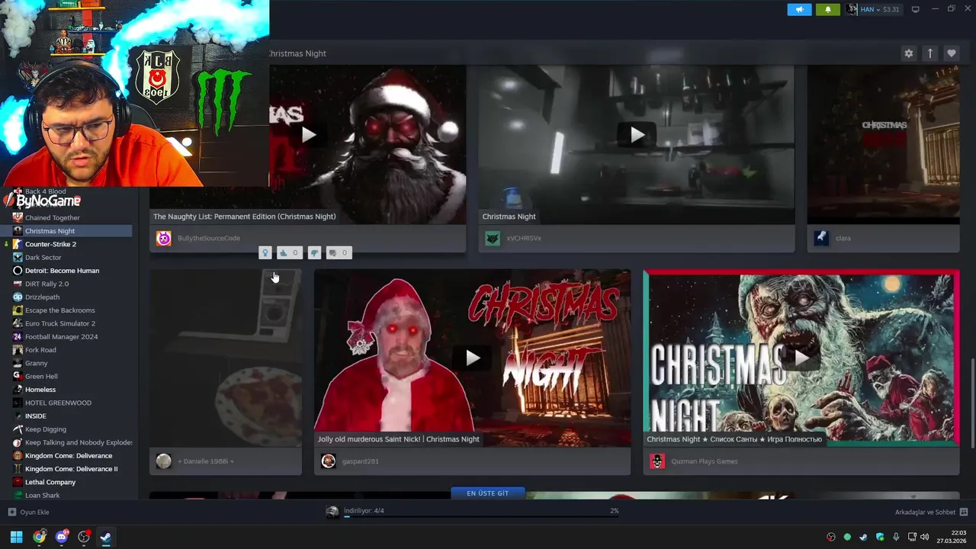Open clara author profile
The image size is (976, 549).
pos(843,239)
